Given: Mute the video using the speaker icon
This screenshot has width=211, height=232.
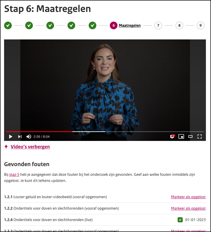Looking at the screenshot, I should [29, 137].
